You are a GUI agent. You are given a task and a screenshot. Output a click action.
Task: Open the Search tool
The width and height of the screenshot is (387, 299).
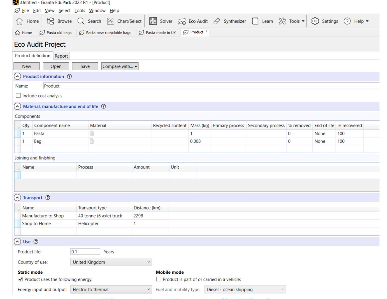click(89, 21)
